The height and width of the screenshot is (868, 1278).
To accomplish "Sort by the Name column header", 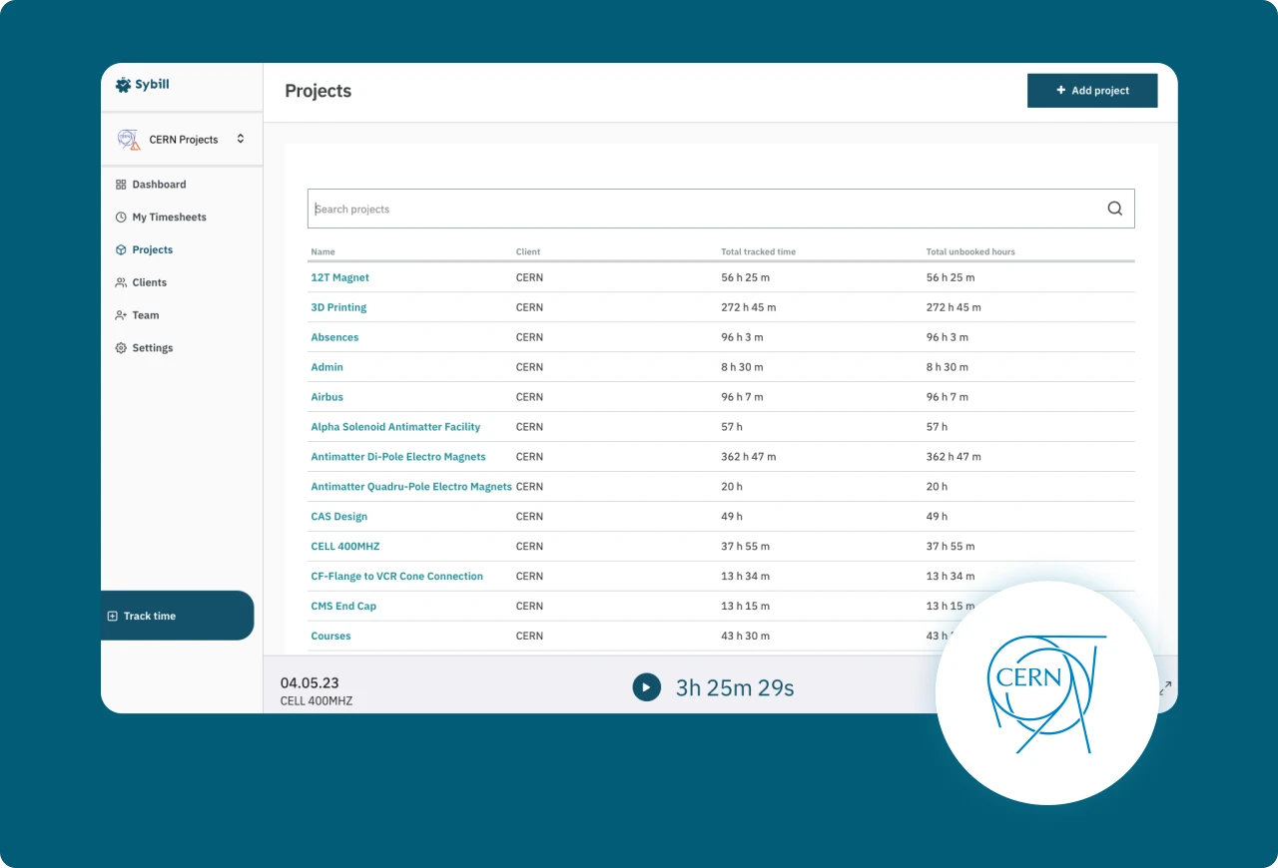I will 322,251.
